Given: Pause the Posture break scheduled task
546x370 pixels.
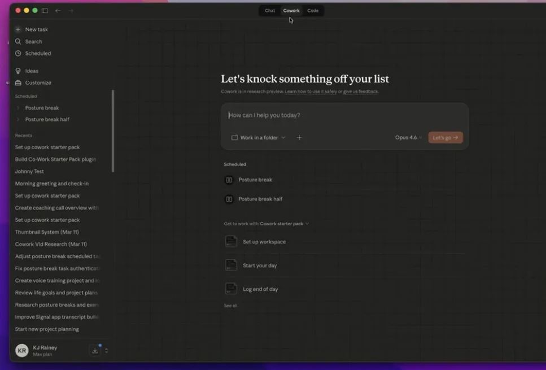Looking at the screenshot, I should [x=229, y=180].
